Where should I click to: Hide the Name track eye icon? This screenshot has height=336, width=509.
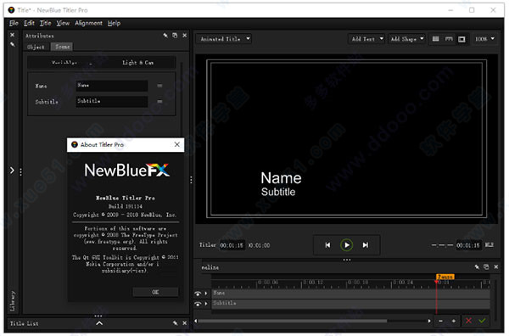198,294
